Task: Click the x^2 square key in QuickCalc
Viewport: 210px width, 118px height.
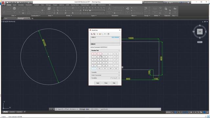Action: [116, 57]
